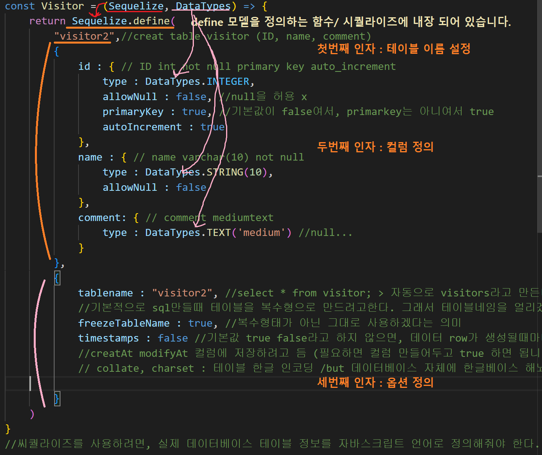This screenshot has height=455, width=542.
Task: Click the "true" value of freezeTableName
Action: (x=200, y=323)
